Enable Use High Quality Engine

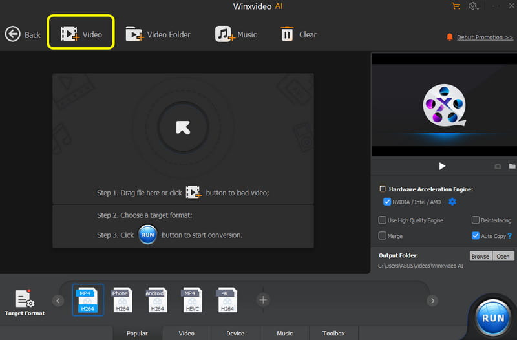click(x=383, y=220)
